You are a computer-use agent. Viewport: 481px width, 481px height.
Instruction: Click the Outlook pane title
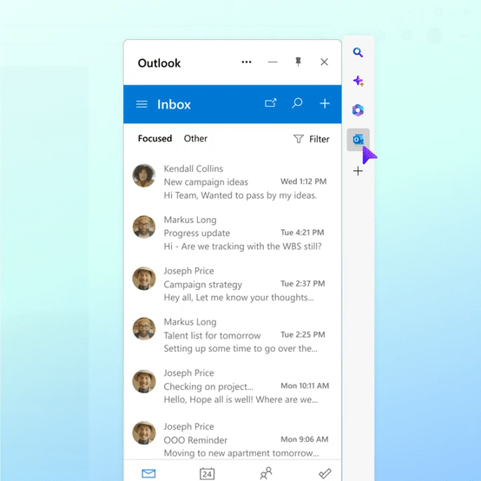point(159,63)
